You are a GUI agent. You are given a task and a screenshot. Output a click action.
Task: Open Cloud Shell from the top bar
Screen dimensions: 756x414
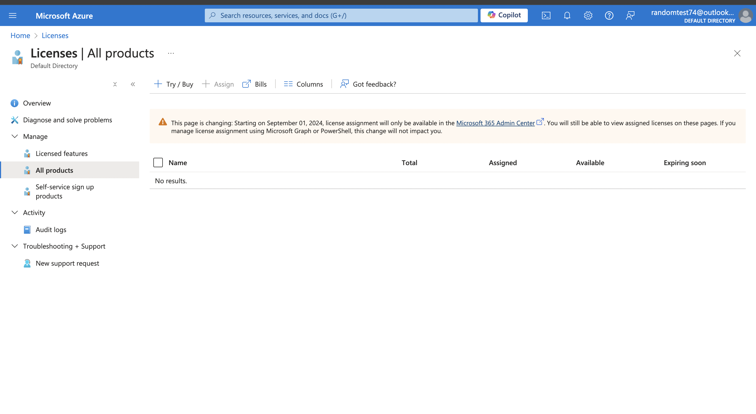(546, 15)
